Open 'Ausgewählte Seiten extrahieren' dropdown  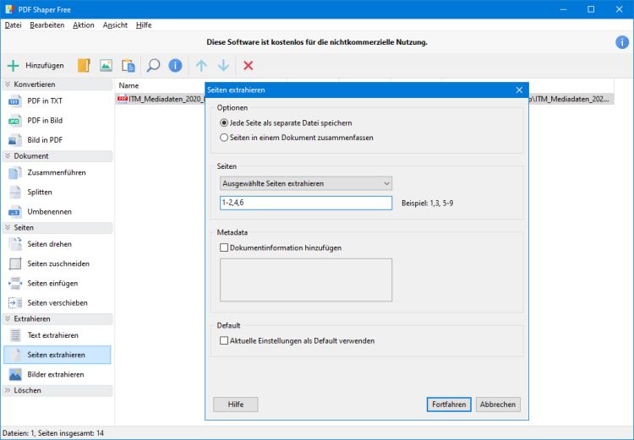click(305, 183)
